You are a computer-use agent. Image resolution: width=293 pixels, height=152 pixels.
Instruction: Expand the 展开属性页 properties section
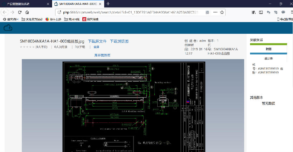point(102,55)
